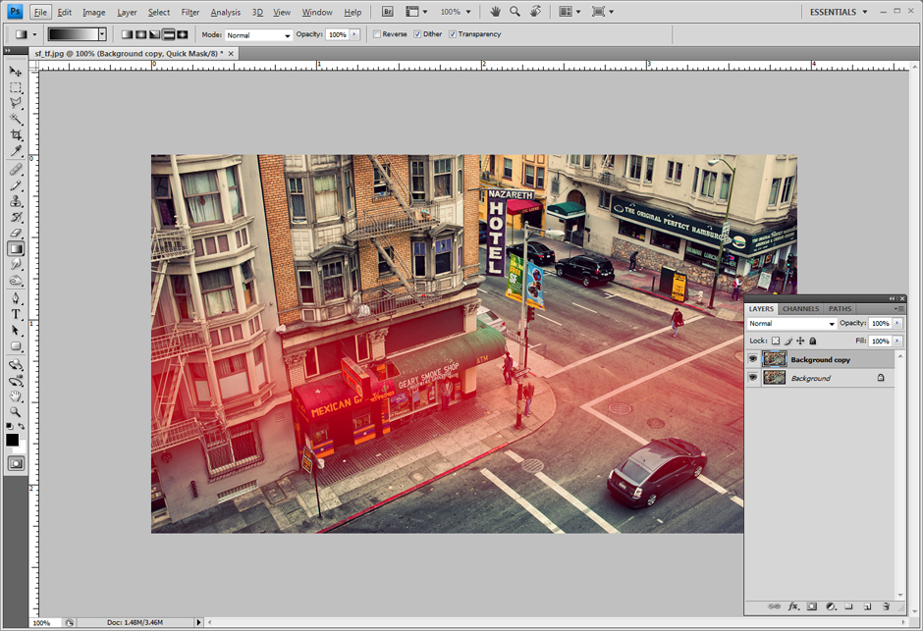This screenshot has width=923, height=631.
Task: Open the Image menu
Action: pos(93,12)
